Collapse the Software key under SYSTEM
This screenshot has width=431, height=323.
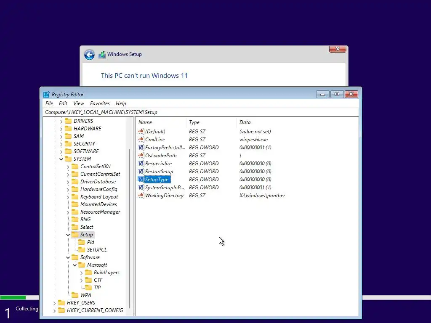pyautogui.click(x=68, y=258)
